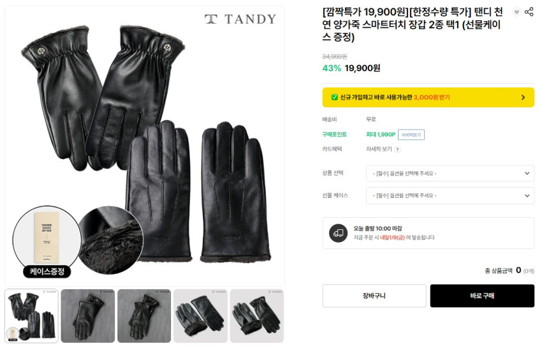542x348 pixels.
Task: Click the TANDY brand logo on image
Action: [x=240, y=19]
